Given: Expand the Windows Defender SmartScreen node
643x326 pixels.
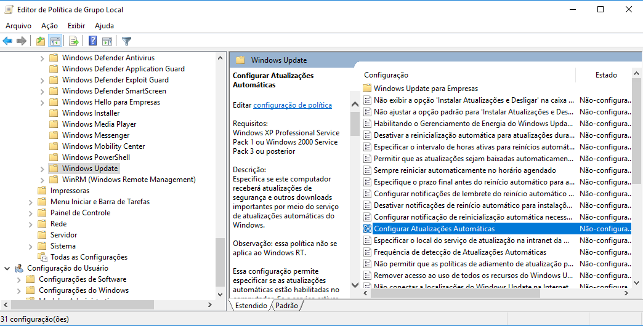Looking at the screenshot, I should 42,91.
